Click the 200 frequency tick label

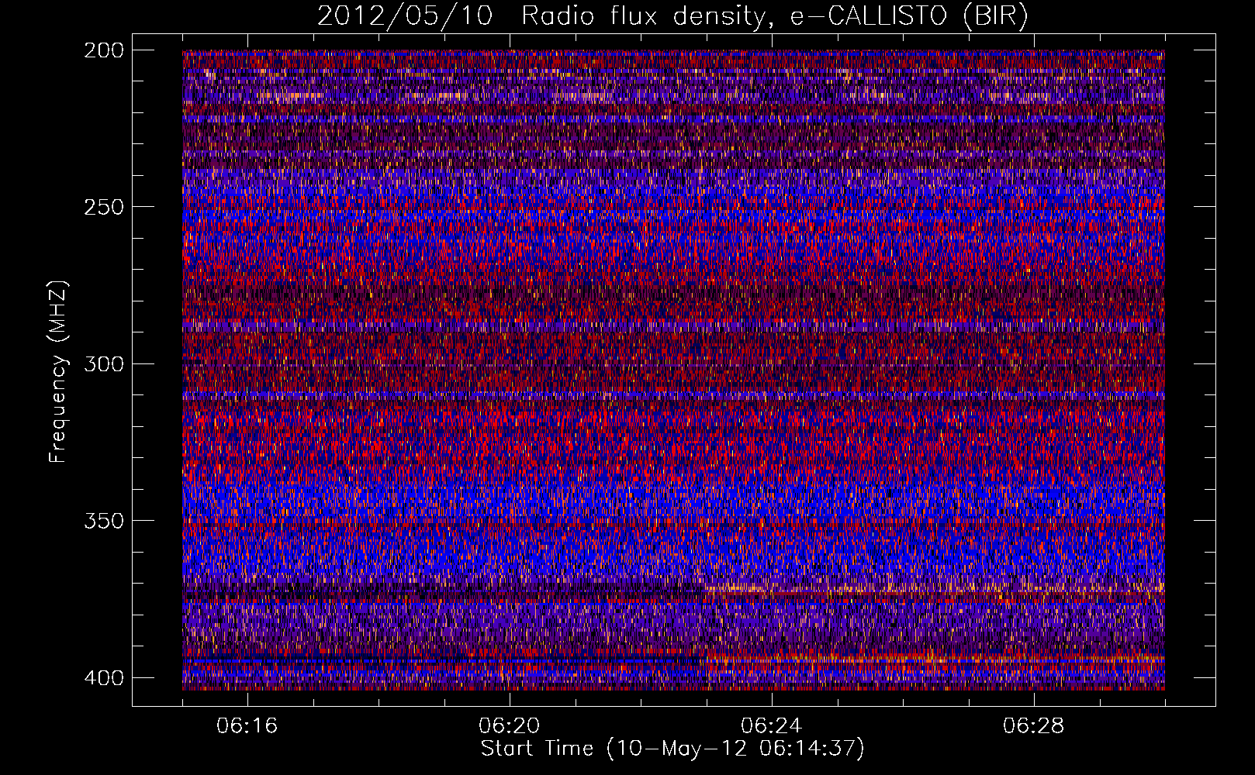tap(103, 50)
